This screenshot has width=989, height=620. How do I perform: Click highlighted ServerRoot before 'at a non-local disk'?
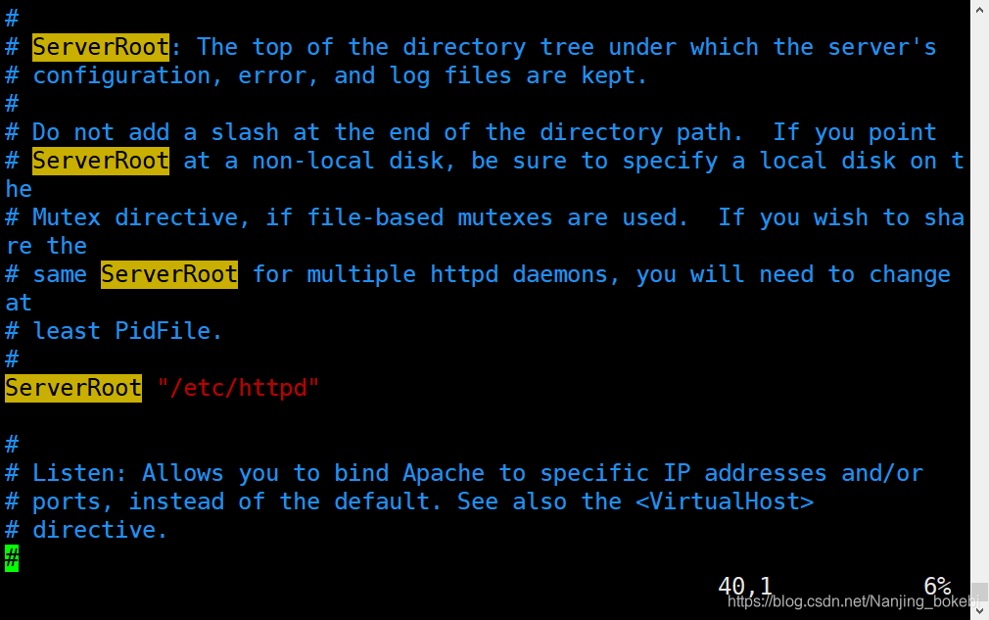tap(101, 161)
